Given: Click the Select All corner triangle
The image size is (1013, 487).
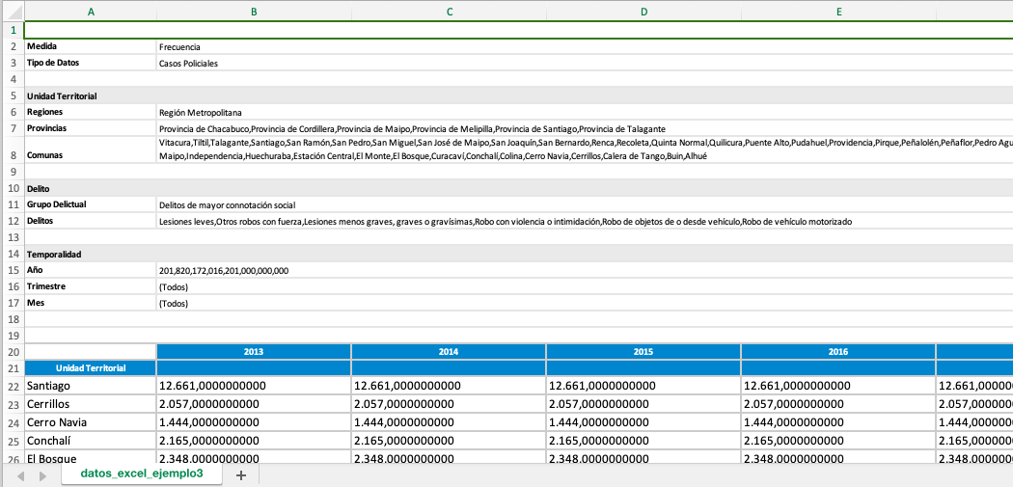Looking at the screenshot, I should click(x=13, y=12).
